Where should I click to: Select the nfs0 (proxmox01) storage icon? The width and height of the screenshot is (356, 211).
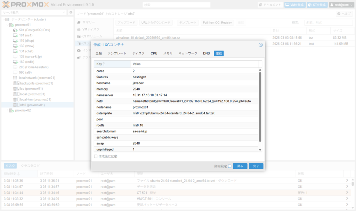click(15, 105)
